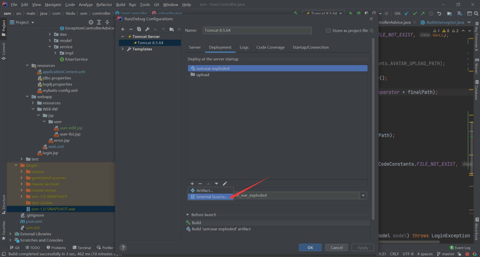This screenshot has height=257, width=480.
Task: Expand the target folder in project tree
Action: pos(16,165)
